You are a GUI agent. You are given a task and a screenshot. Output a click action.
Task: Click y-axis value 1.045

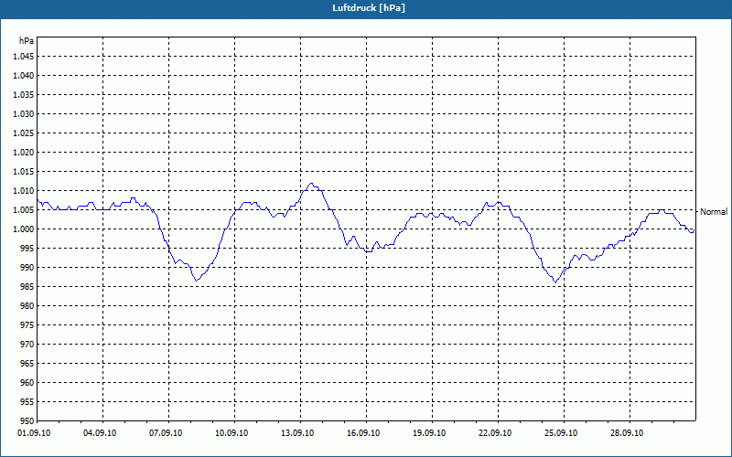tap(24, 57)
